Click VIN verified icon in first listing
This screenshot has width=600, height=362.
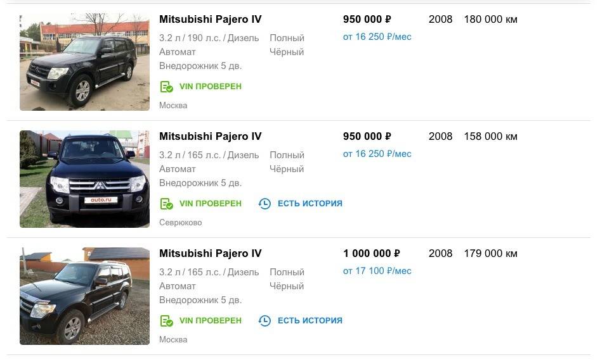(166, 87)
